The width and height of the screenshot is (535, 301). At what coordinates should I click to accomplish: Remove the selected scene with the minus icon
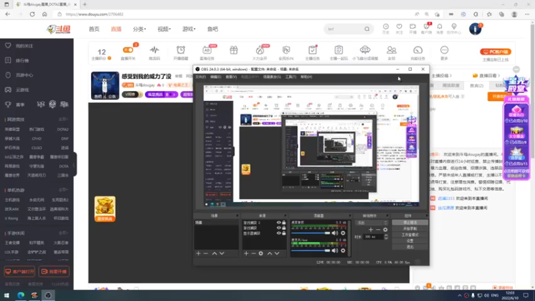[x=206, y=254]
